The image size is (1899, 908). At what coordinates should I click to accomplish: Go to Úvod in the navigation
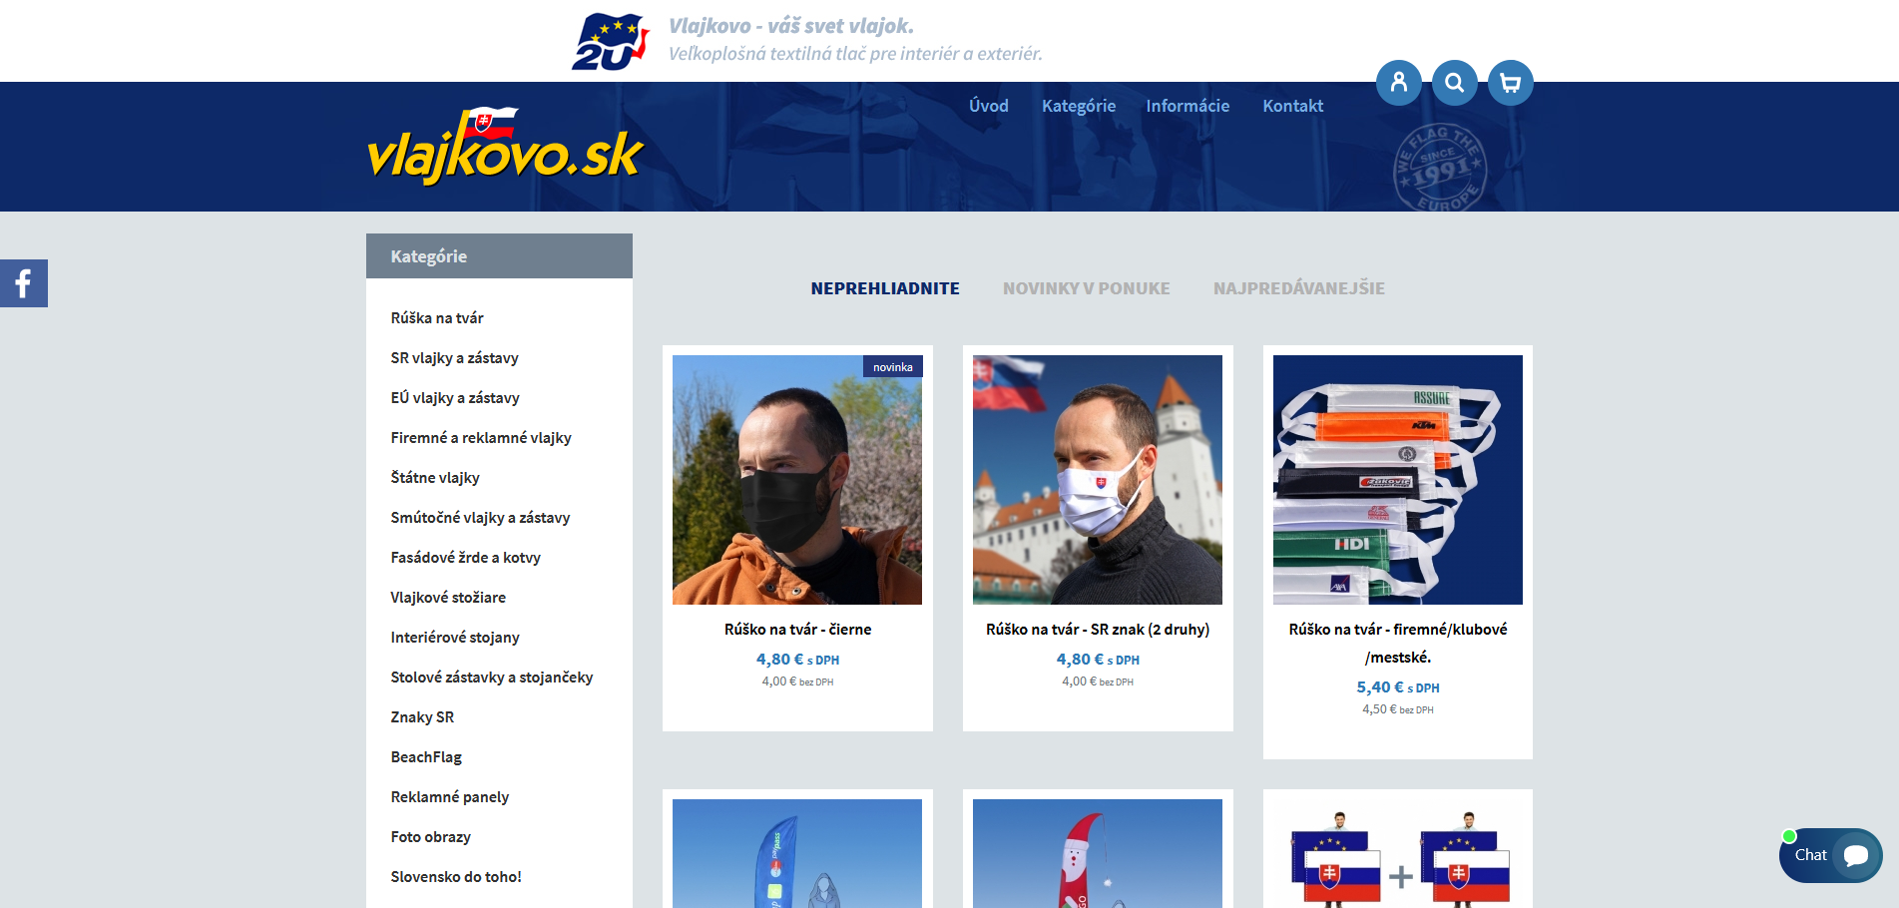tap(989, 106)
